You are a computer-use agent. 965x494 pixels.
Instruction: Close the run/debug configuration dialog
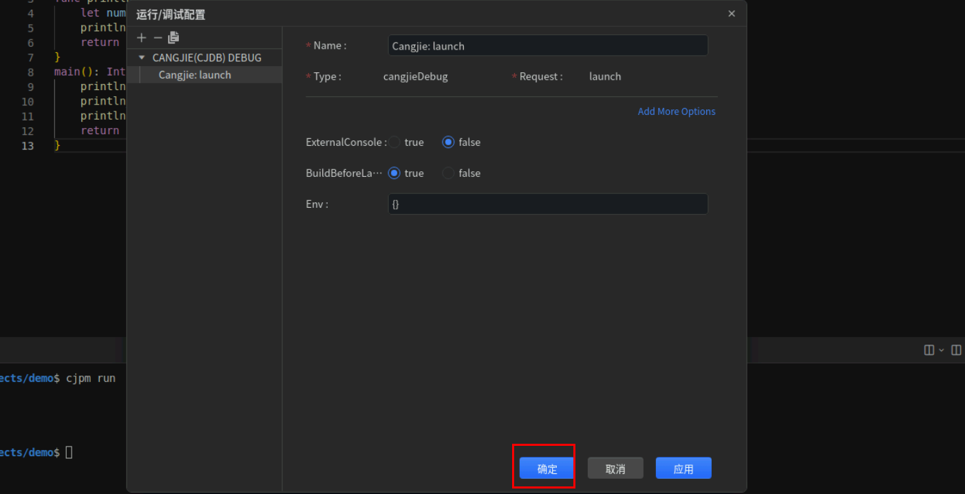732,14
